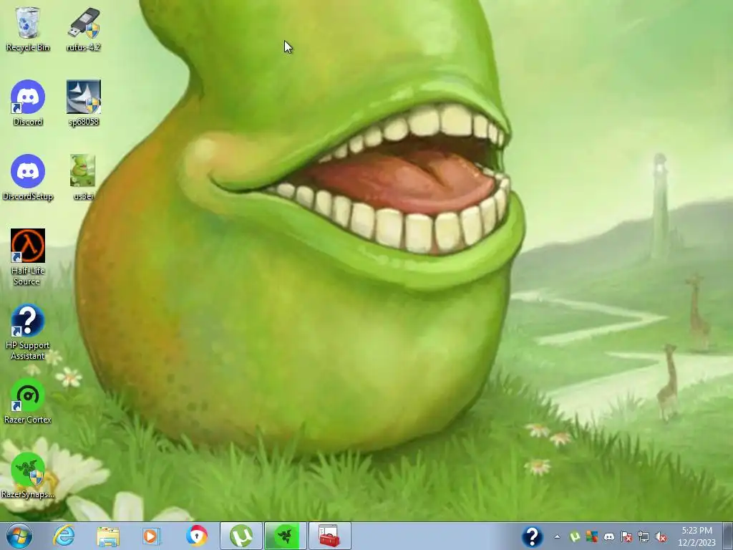The height and width of the screenshot is (550, 733).
Task: Select the RazerSynaps... installer icon
Action: click(28, 476)
